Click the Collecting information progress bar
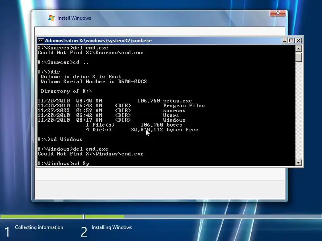Screen dimensions: 322x241 click(x=42, y=216)
